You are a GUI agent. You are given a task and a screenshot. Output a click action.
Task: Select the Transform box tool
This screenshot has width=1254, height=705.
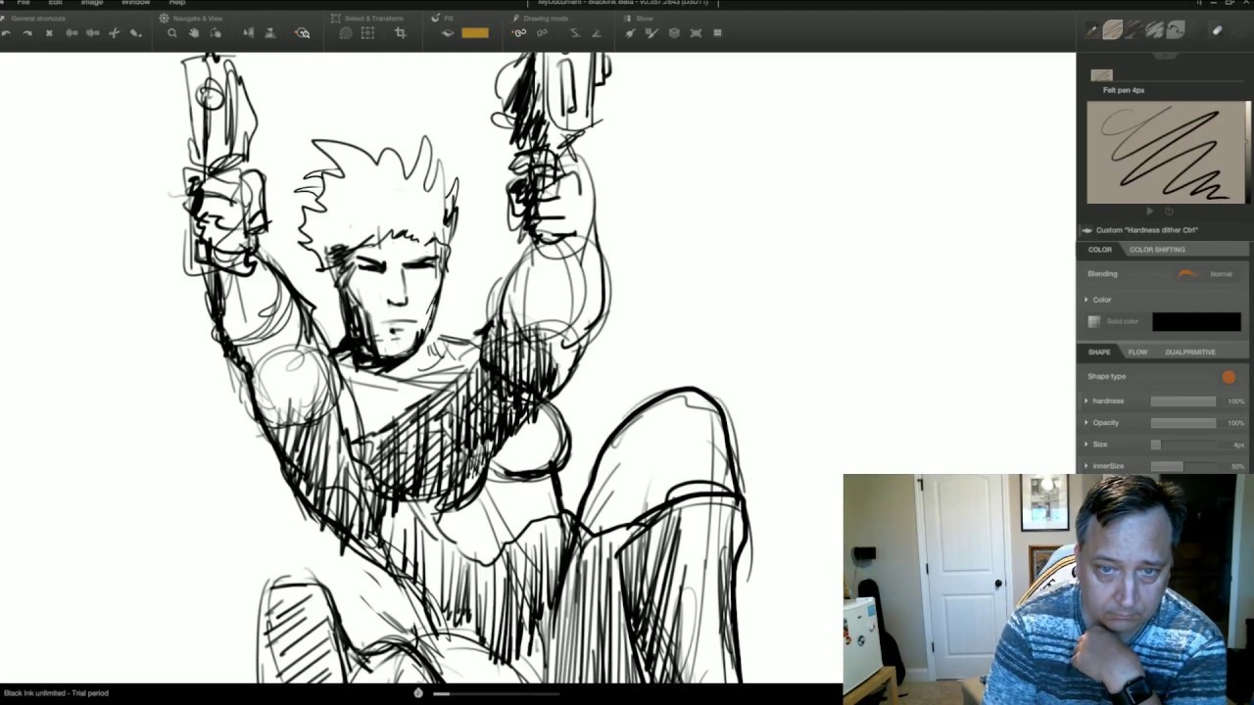coord(368,33)
